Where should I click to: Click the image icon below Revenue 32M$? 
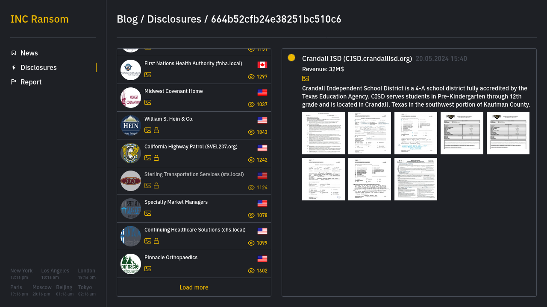[306, 78]
